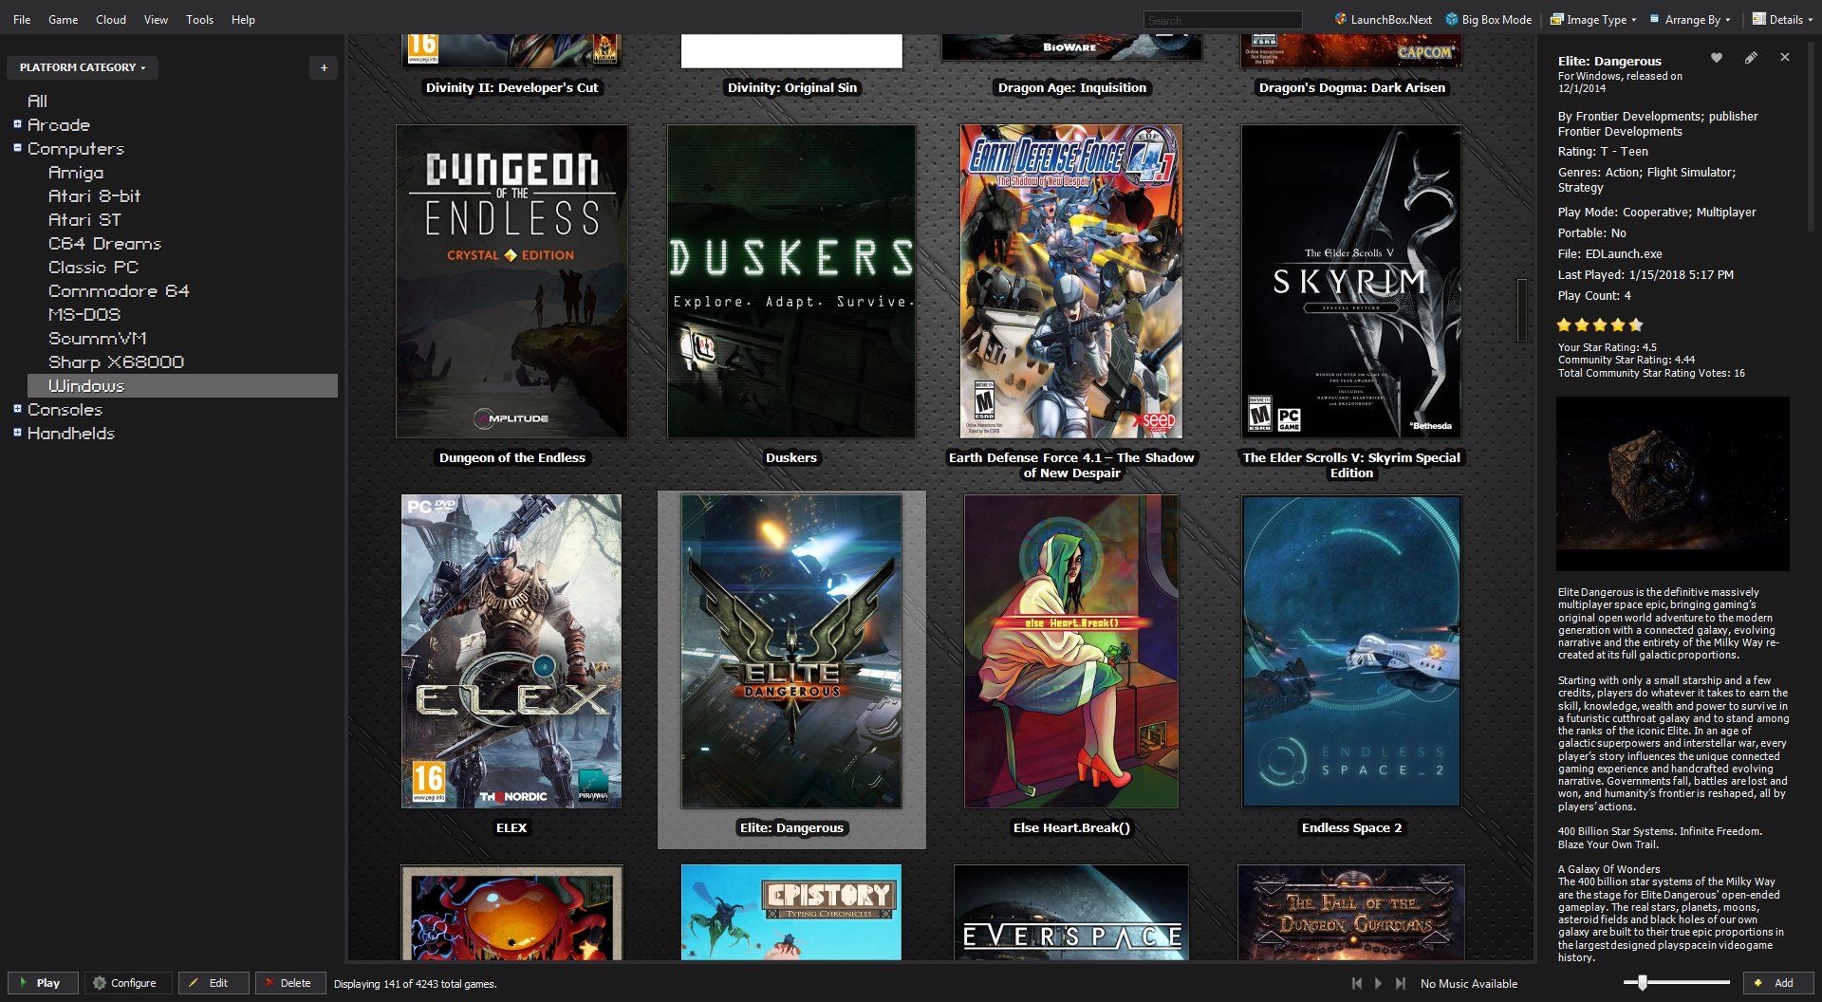The image size is (1822, 1002).
Task: Open the Cloud menu
Action: pyautogui.click(x=111, y=19)
